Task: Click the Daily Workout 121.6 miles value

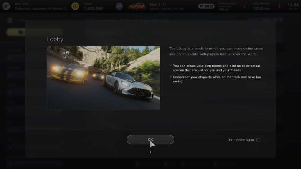Action: pyautogui.click(x=262, y=8)
